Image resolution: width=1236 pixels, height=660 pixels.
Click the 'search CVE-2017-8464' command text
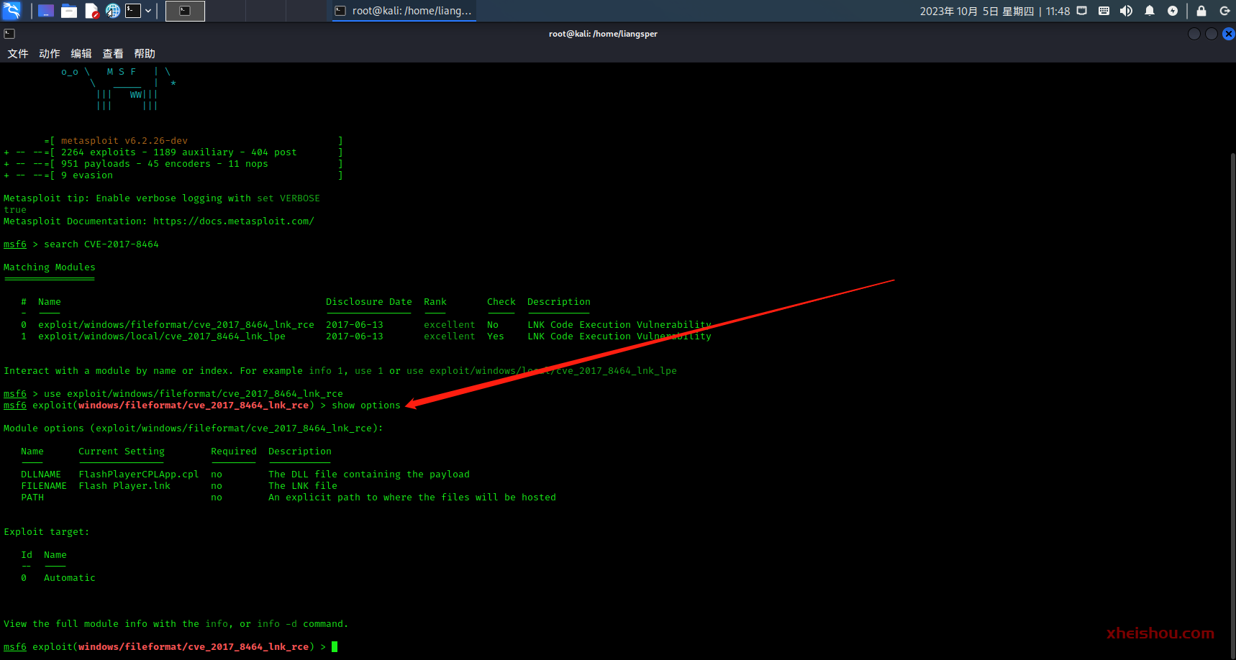(x=101, y=244)
